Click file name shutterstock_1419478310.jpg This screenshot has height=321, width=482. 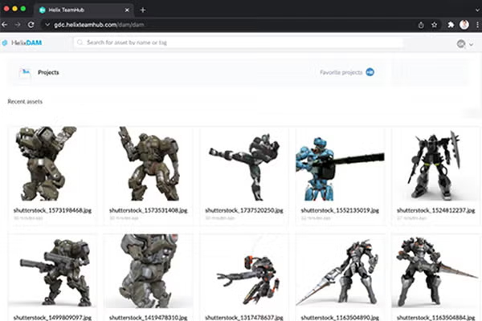pyautogui.click(x=149, y=317)
